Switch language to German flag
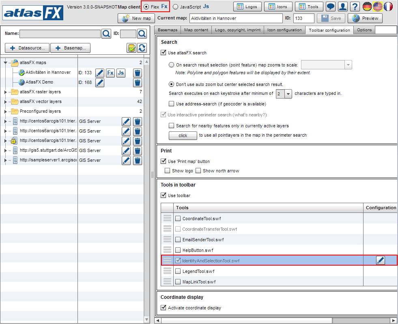The height and width of the screenshot is (324, 398). tap(367, 6)
